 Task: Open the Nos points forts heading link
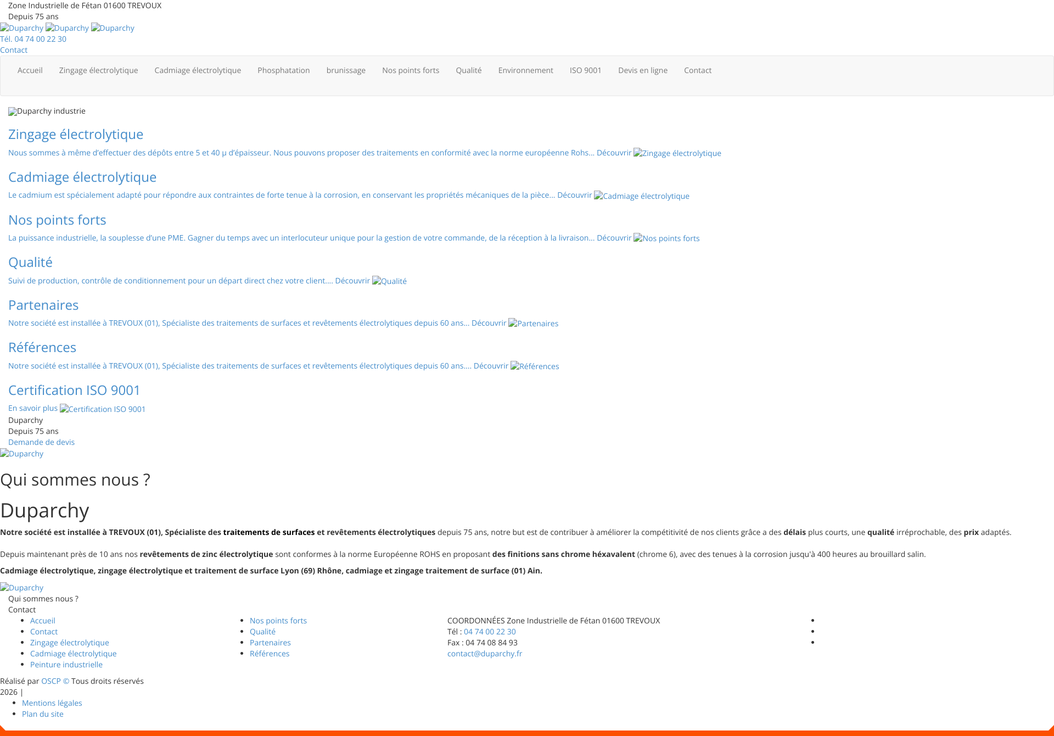coord(57,220)
